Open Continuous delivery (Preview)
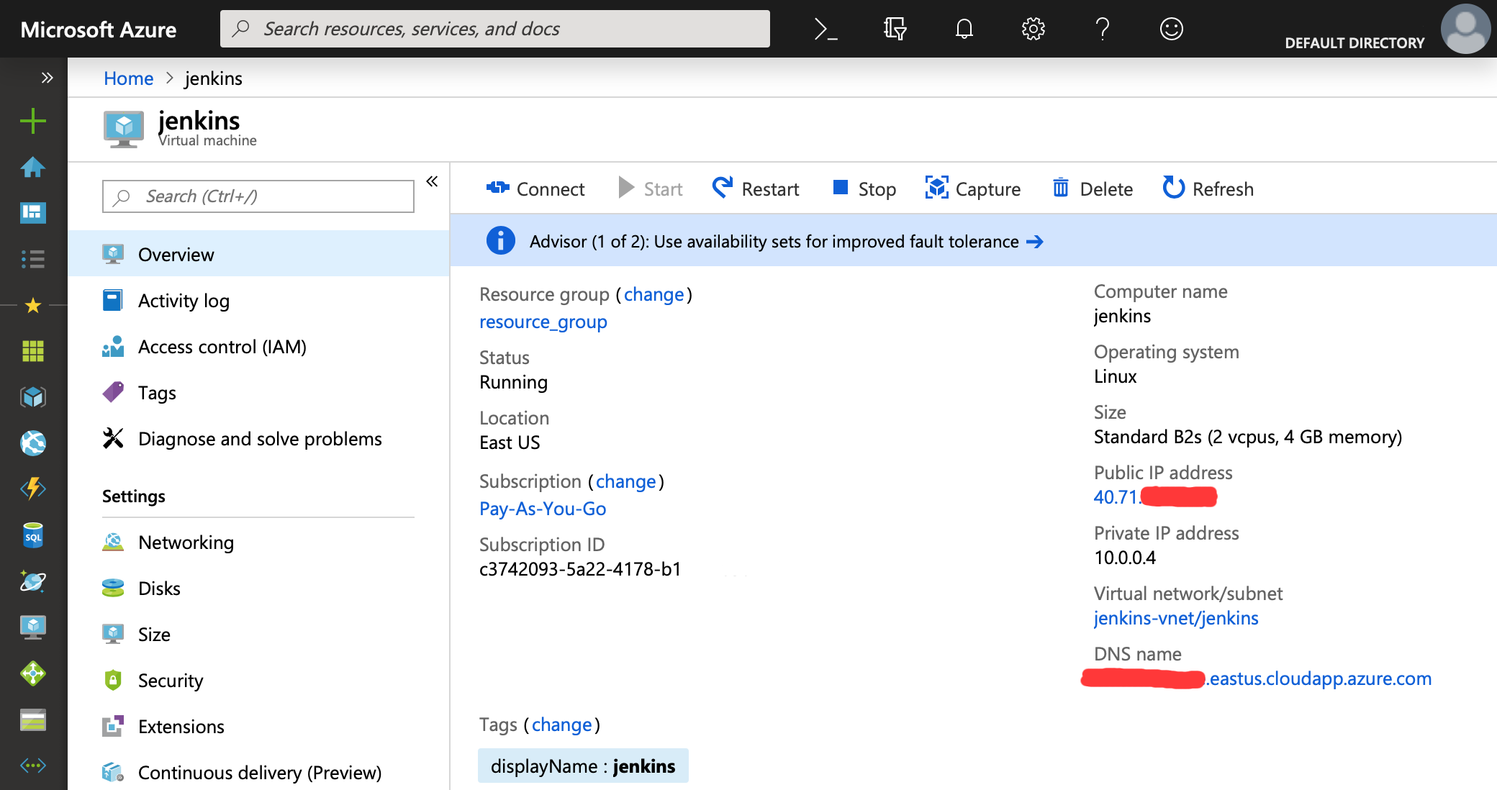This screenshot has height=790, width=1497. pos(258,772)
